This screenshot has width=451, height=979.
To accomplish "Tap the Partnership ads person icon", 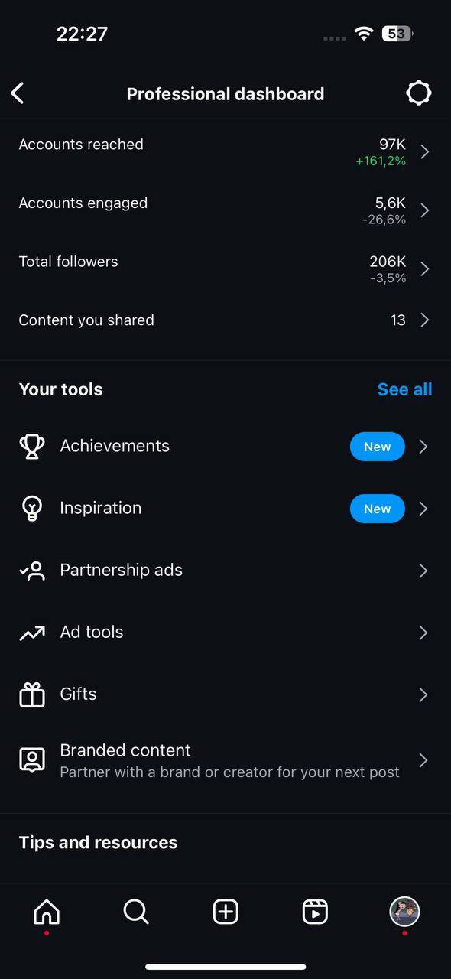I will [32, 571].
